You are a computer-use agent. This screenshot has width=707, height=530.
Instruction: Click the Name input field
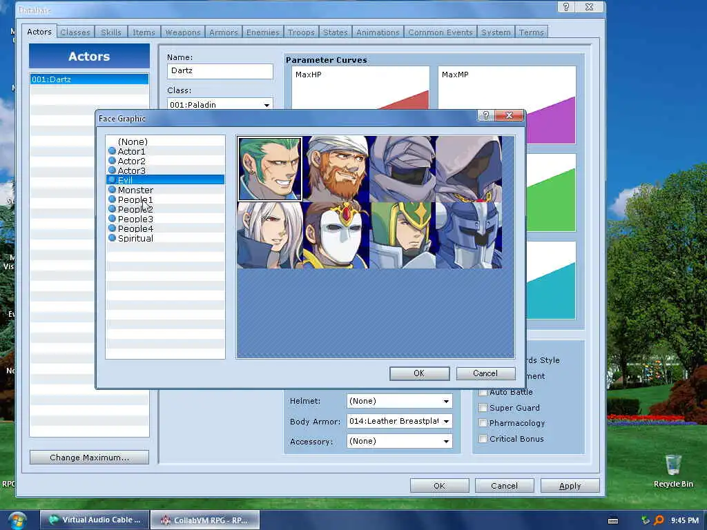tap(220, 71)
